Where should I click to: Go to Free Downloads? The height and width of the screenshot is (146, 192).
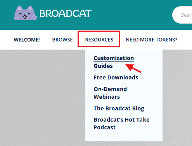point(116,77)
